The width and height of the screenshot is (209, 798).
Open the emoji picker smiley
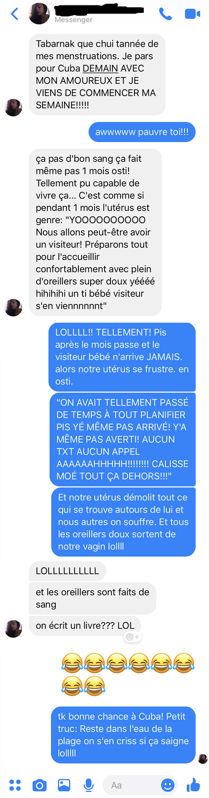(168, 785)
